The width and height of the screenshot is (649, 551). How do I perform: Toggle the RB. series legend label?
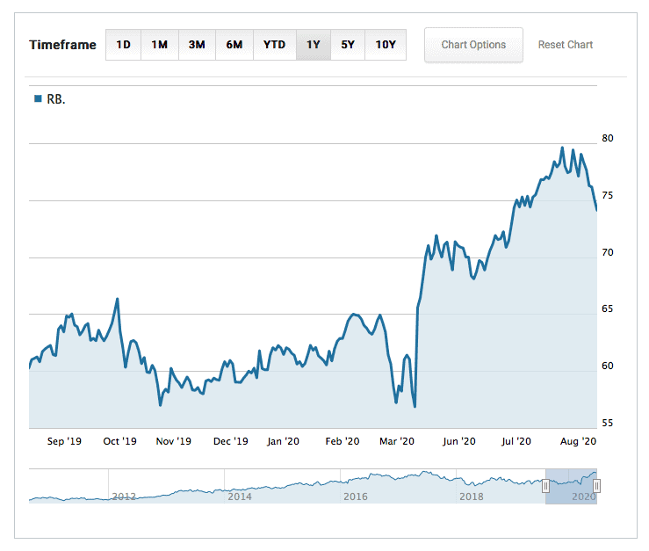click(56, 99)
